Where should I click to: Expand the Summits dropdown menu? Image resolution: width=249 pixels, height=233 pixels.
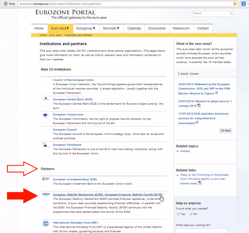tap(111, 28)
